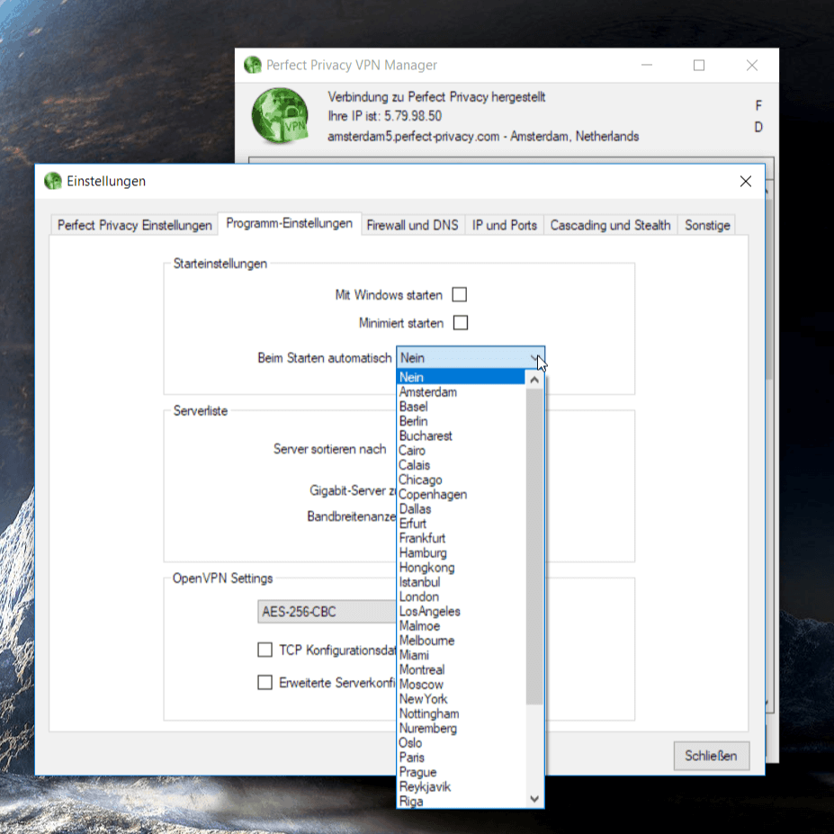Click the amsterdam5.perfect-privacy.com server name
834x834 pixels.
pos(413,137)
